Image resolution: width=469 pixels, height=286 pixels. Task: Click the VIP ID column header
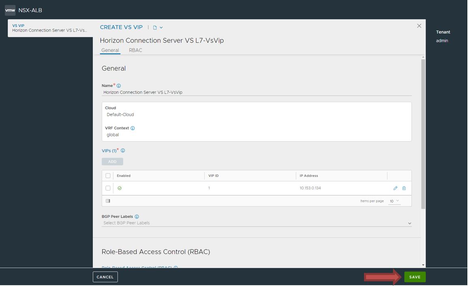(213, 176)
